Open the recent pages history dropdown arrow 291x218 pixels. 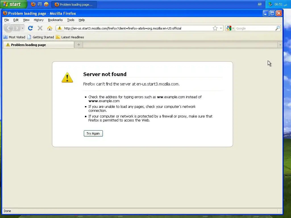coord(22,28)
